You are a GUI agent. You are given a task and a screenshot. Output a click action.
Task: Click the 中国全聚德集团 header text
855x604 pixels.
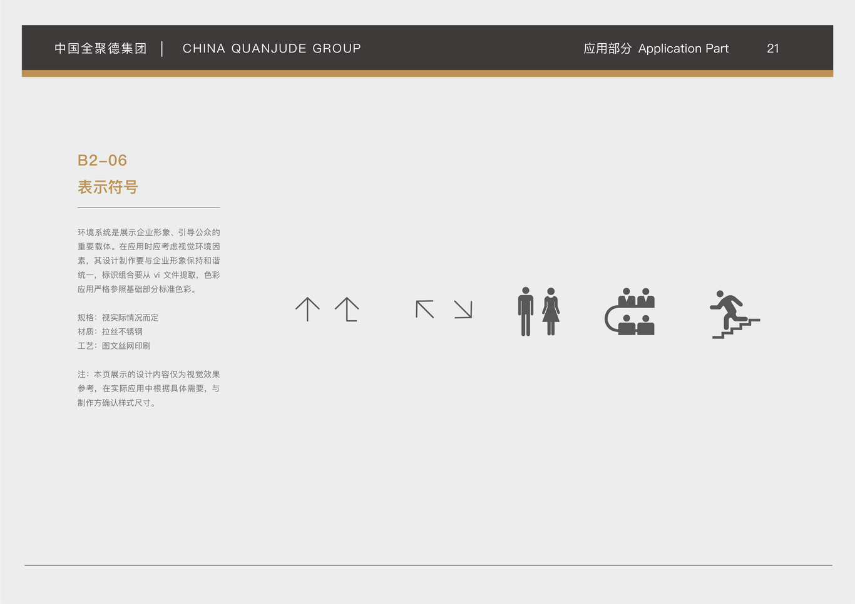pyautogui.click(x=101, y=48)
